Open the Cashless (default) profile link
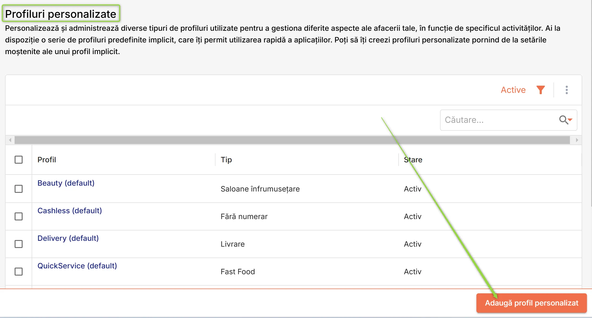592x318 pixels. [x=70, y=211]
